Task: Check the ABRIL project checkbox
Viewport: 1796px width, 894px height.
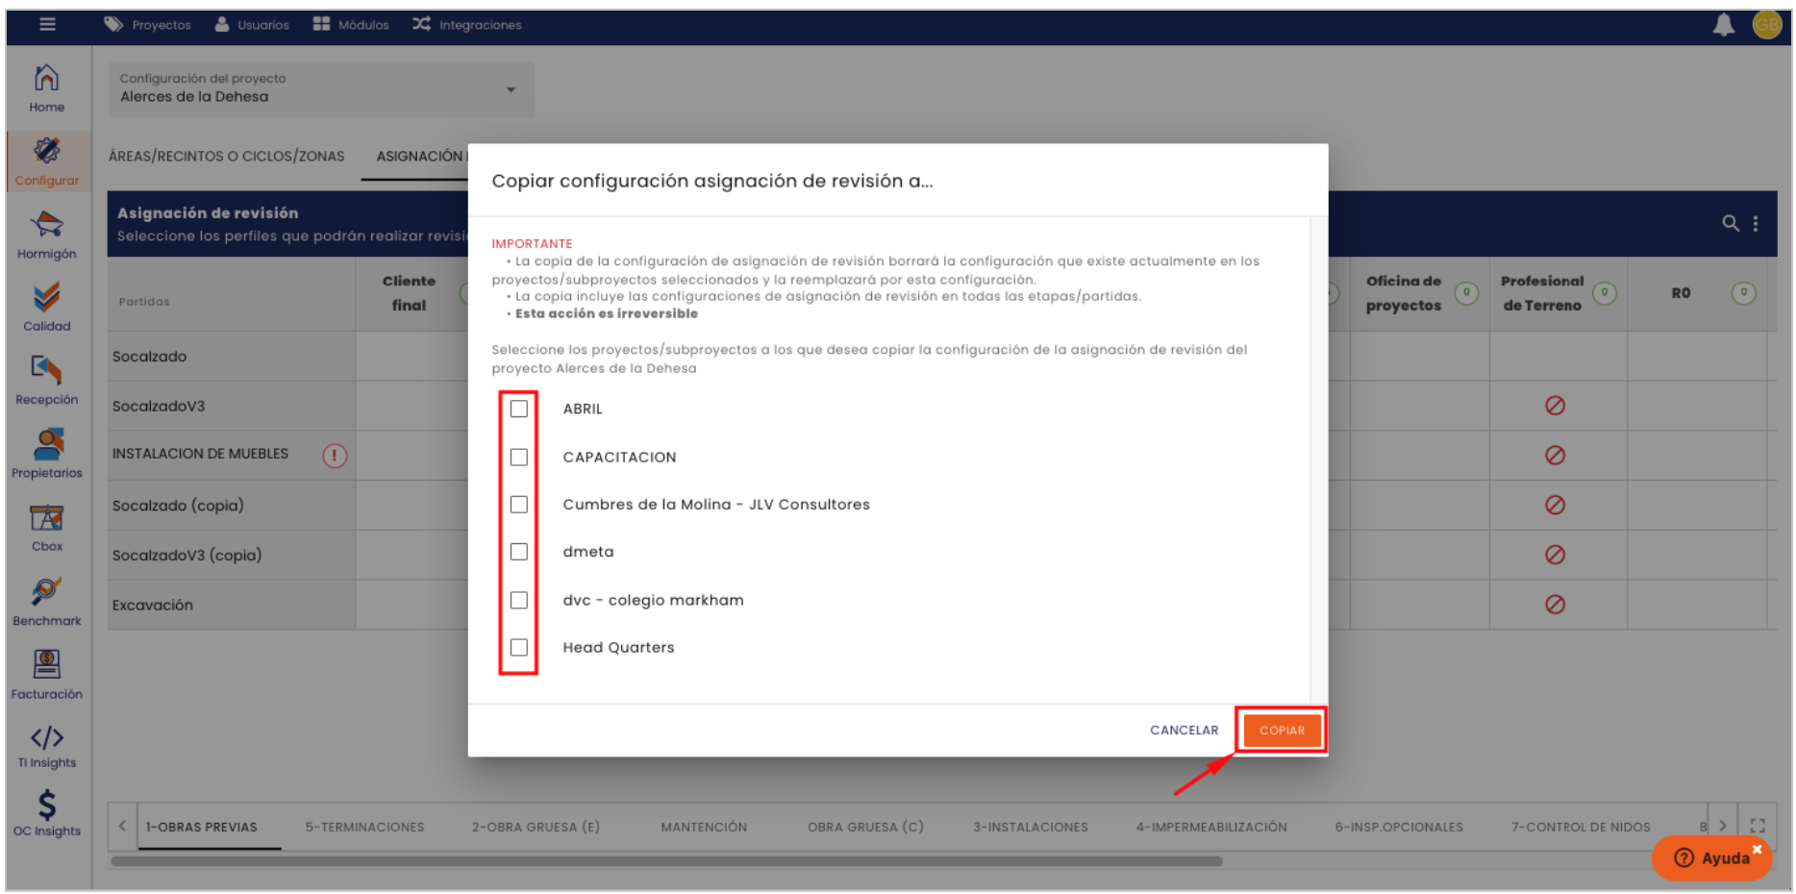Action: coord(519,409)
